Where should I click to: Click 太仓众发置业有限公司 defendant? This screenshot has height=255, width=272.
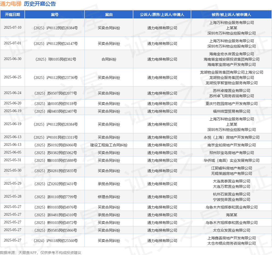pyautogui.click(x=231, y=230)
